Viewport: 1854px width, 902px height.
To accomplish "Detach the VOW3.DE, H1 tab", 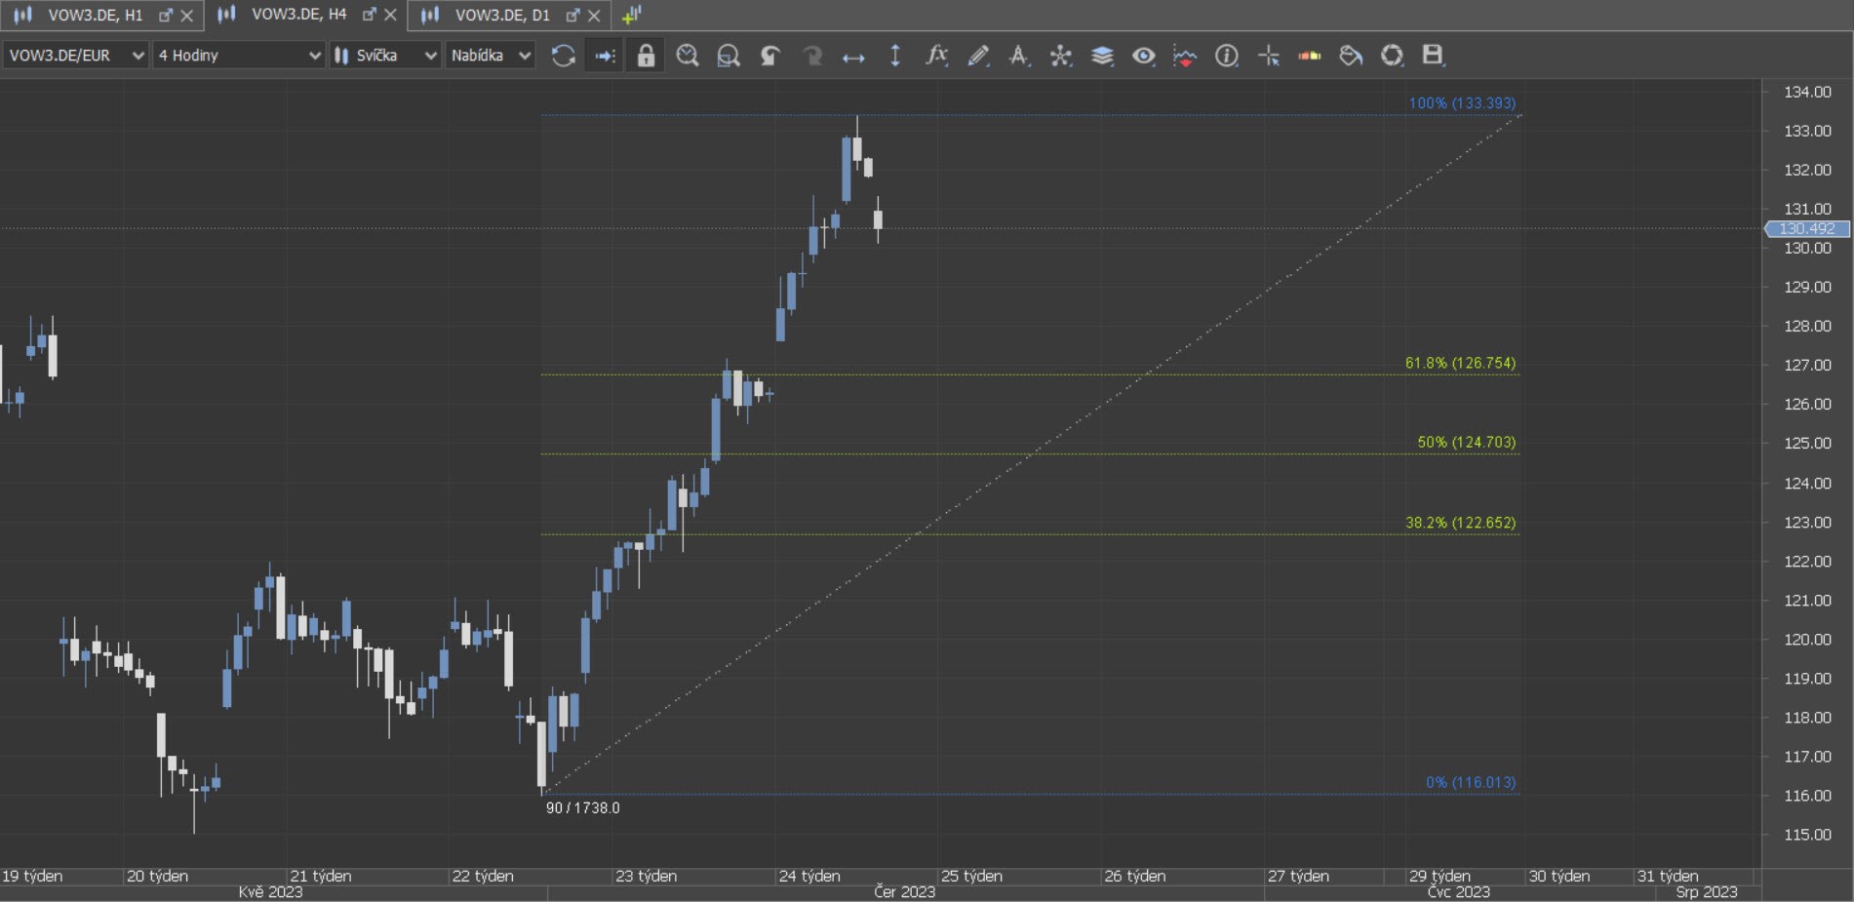I will pos(165,15).
